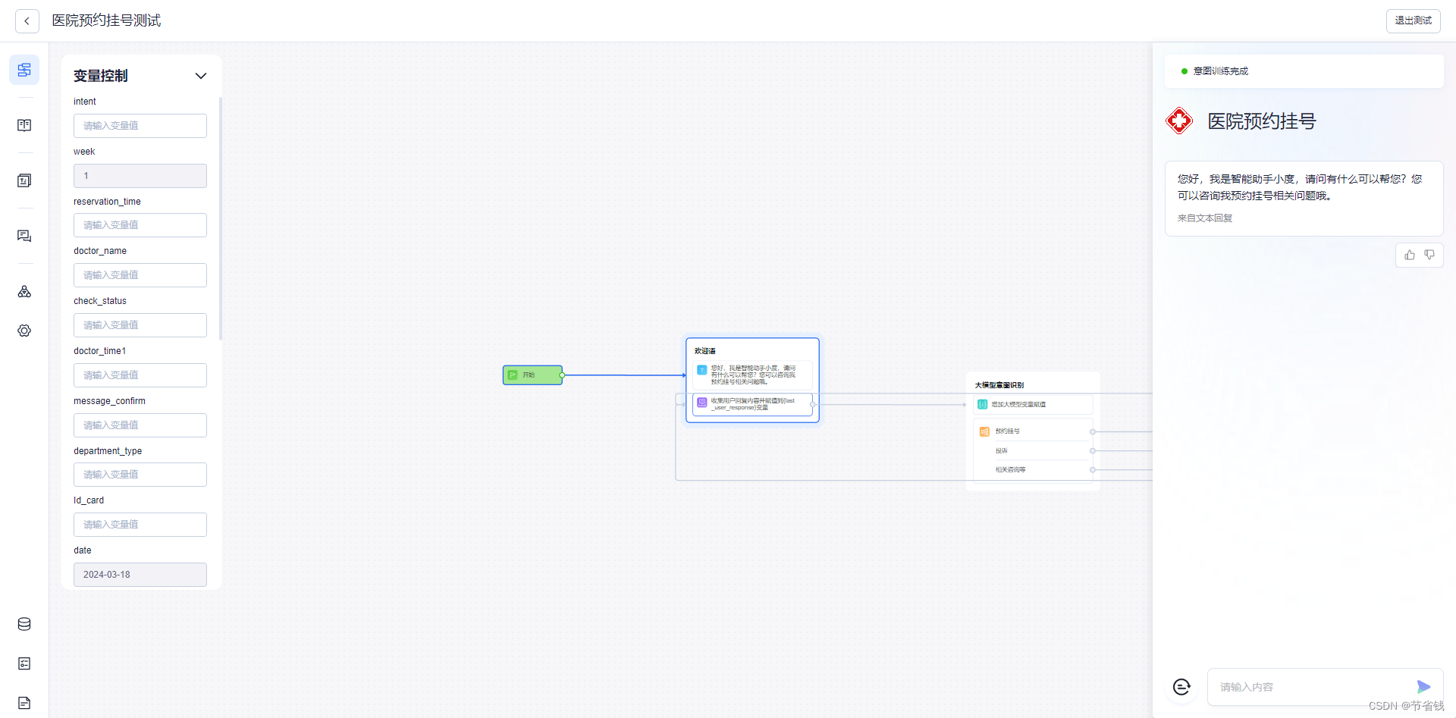Collapse the 变量控制 panel chevron
This screenshot has height=718, width=1456.
tap(201, 76)
